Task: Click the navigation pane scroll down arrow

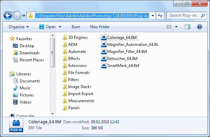Action: coord(53,114)
